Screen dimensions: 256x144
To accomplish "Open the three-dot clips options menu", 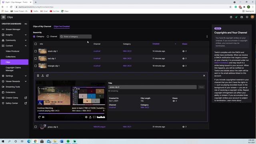I will tap(207, 36).
